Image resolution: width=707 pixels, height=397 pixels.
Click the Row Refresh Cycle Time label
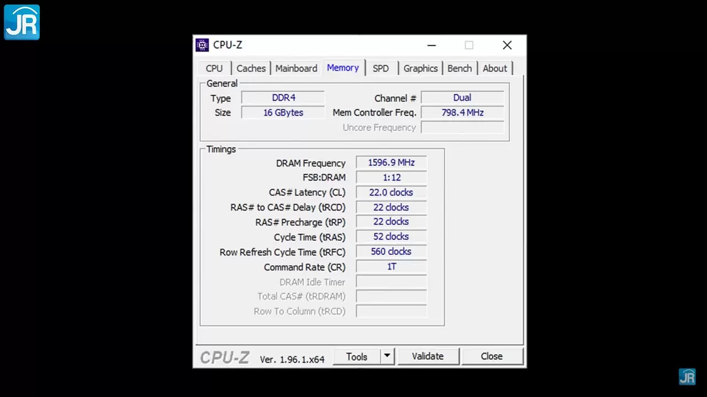[282, 252]
